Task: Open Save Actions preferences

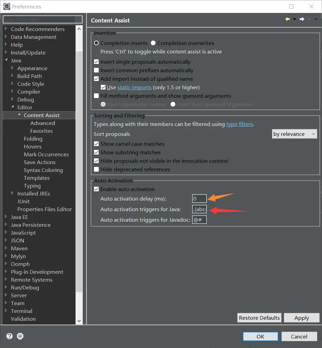Action: coord(39,162)
